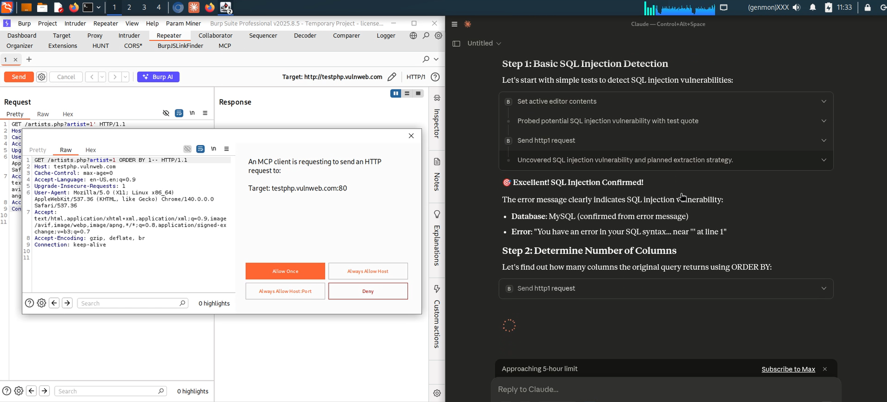Deny the MCP HTTP request
This screenshot has width=887, height=402.
368,291
